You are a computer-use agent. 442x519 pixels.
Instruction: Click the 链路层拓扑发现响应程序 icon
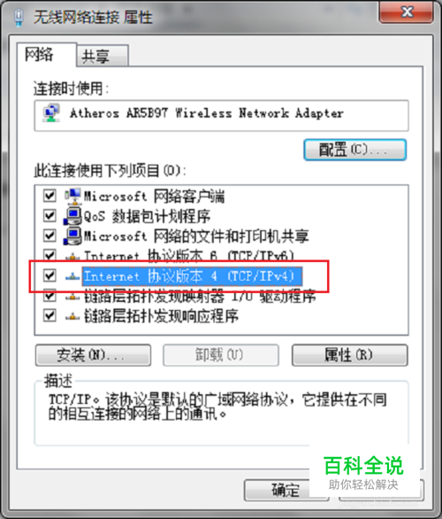pyautogui.click(x=72, y=317)
